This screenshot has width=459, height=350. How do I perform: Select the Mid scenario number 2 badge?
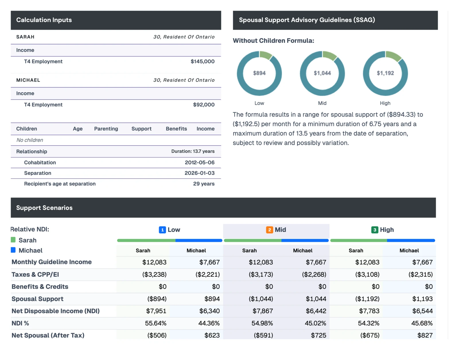point(269,230)
